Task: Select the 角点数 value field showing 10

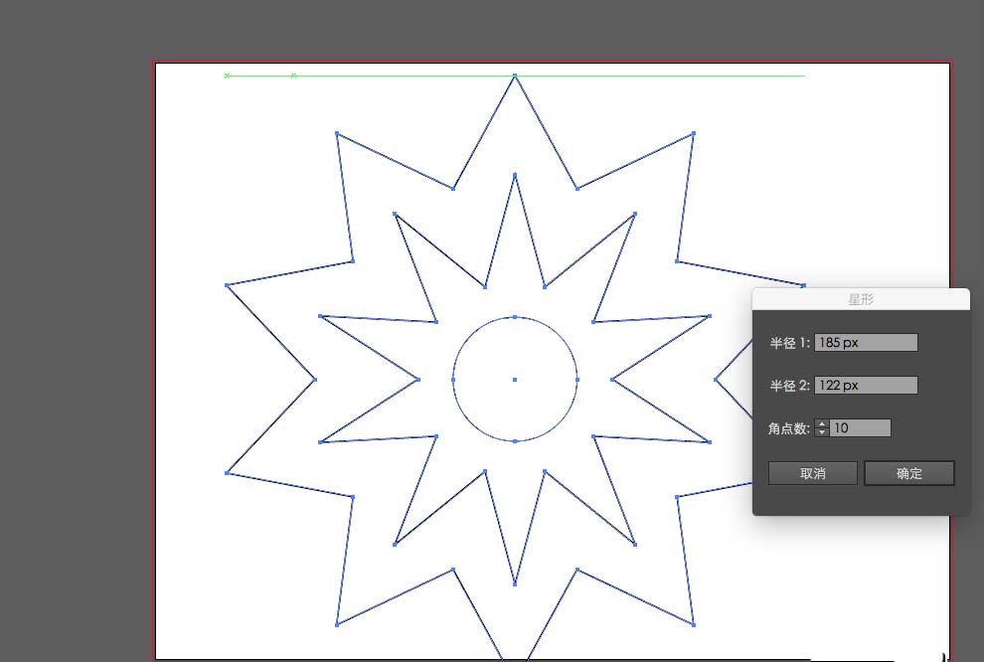Action: pos(860,428)
